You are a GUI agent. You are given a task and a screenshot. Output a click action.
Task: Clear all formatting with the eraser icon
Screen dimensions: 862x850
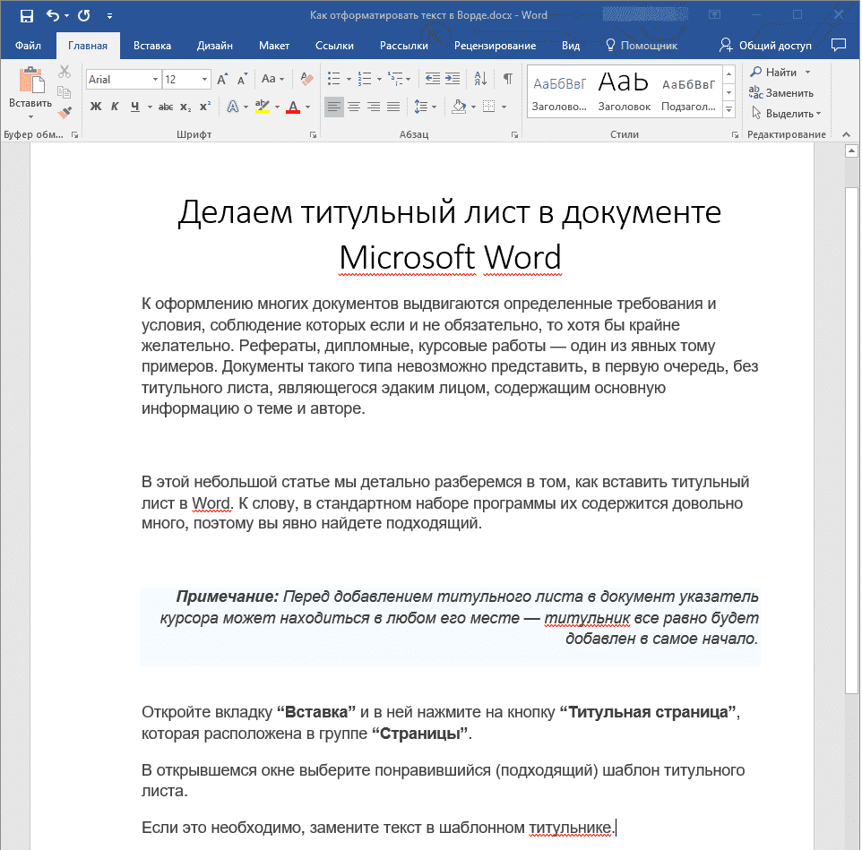pos(306,79)
